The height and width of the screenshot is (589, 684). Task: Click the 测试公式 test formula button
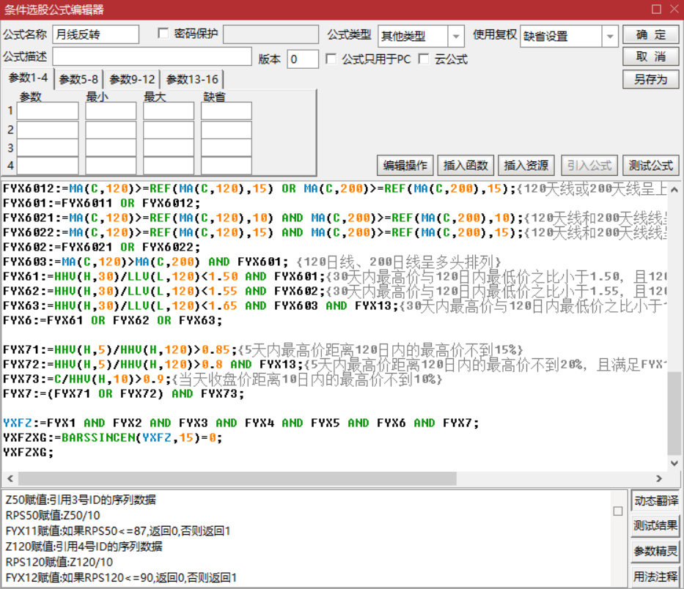pos(650,166)
